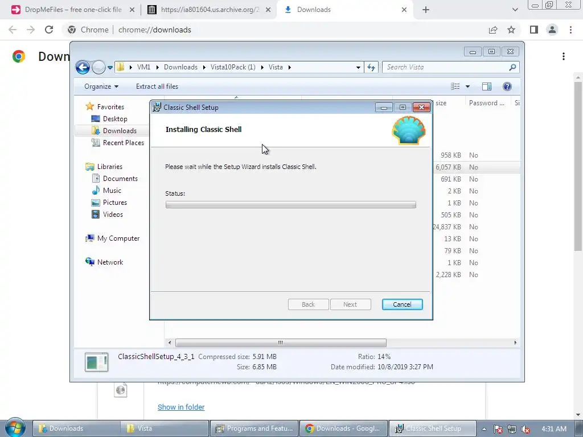Select VM1 in the address breadcrumb
This screenshot has height=437, width=583.
143,67
